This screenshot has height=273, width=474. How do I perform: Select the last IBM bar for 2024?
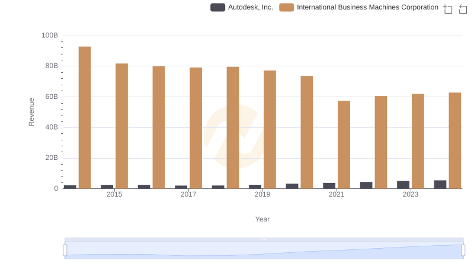click(455, 140)
